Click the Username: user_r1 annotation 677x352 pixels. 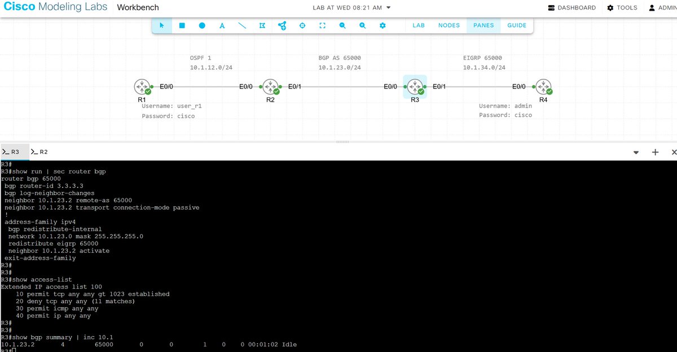(172, 106)
